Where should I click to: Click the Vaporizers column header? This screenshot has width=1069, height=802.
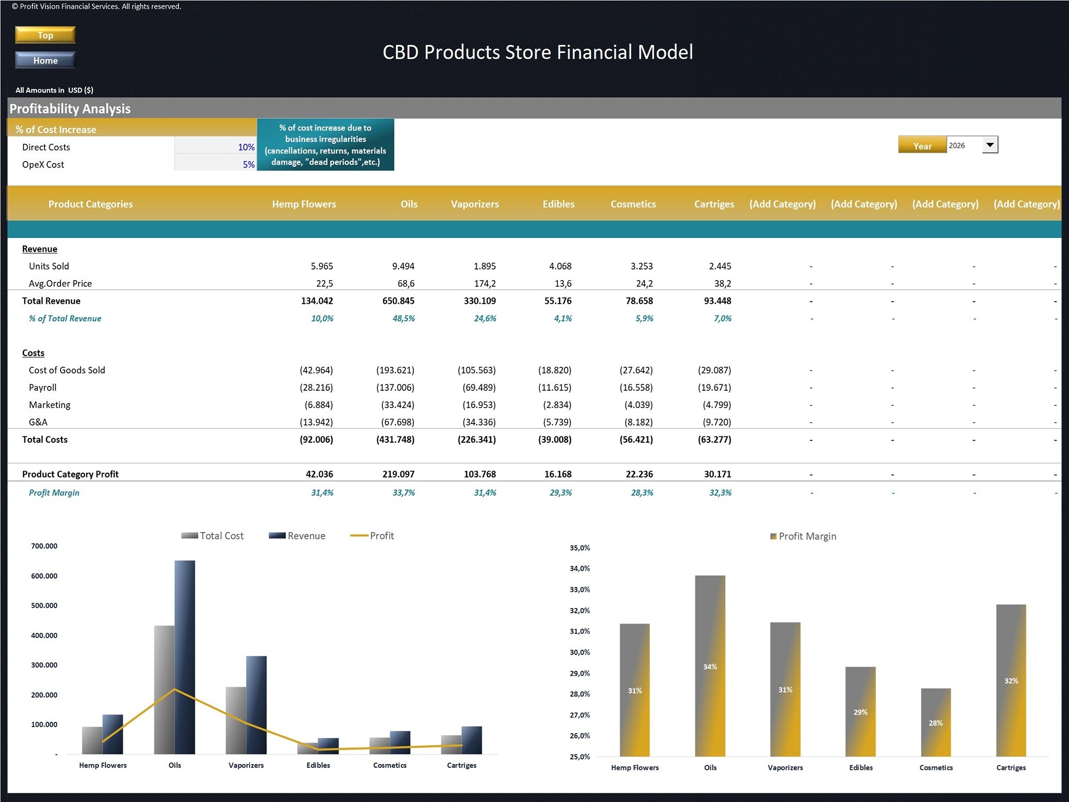(x=475, y=204)
